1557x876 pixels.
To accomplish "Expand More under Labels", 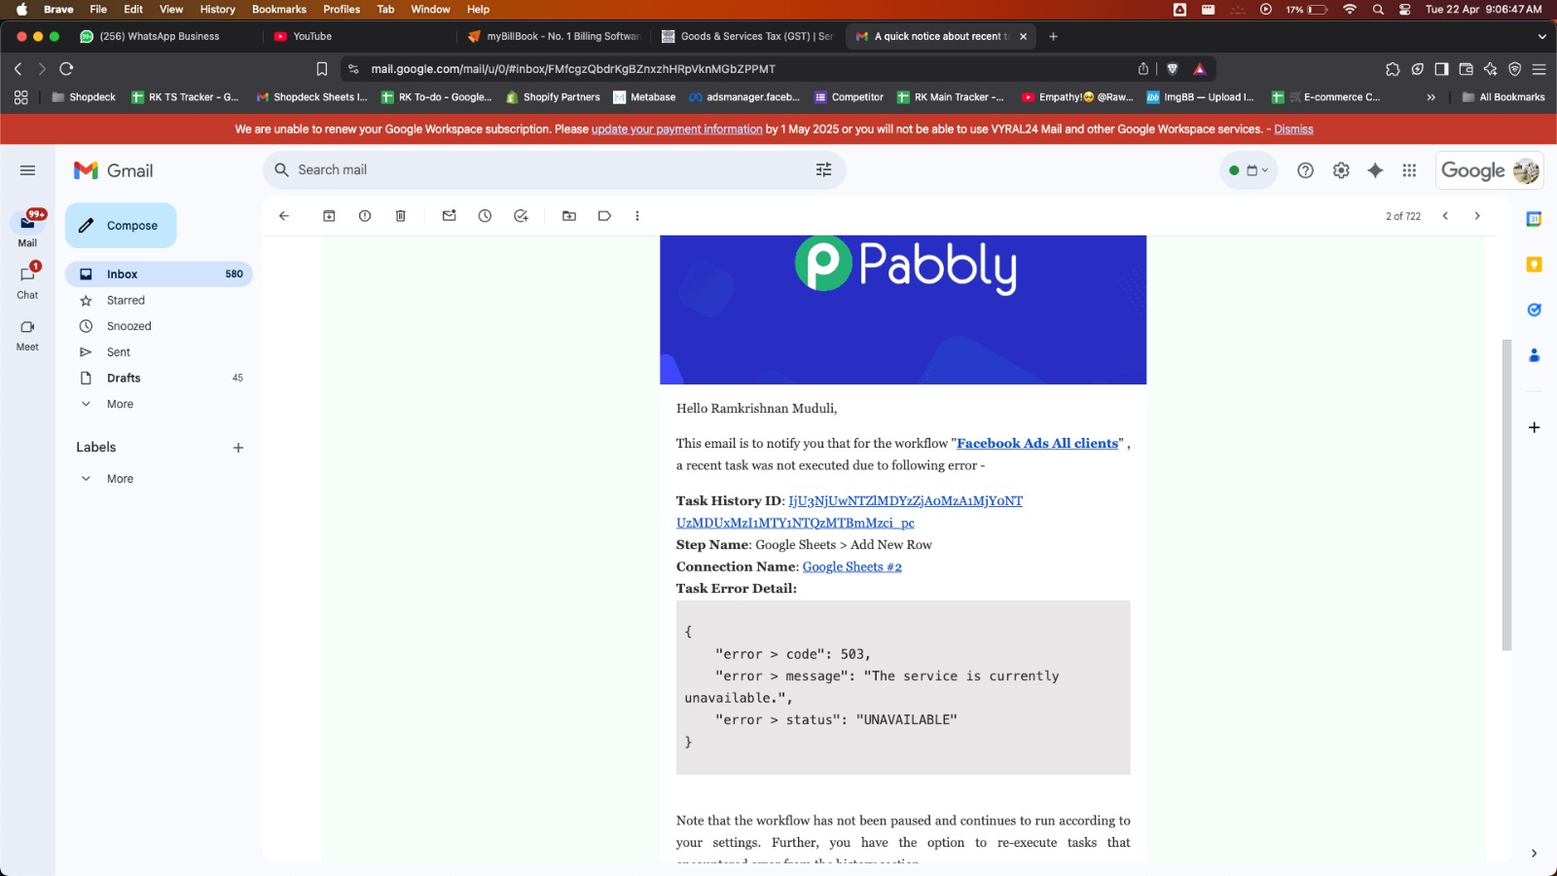I will click(120, 479).
